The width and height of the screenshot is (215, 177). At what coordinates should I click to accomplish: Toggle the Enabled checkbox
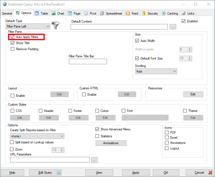183,21
